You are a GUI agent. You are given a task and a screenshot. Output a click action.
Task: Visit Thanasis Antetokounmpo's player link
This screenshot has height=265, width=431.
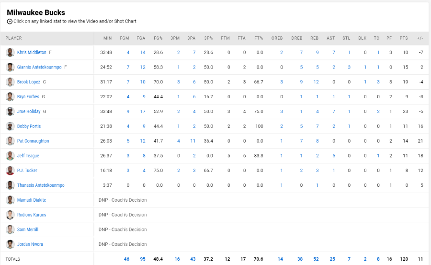pos(41,185)
